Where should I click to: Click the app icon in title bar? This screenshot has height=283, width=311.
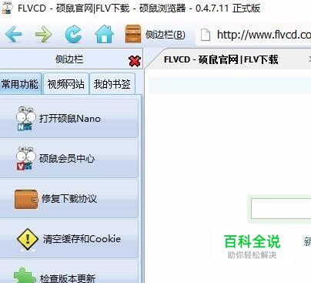pos(7,8)
